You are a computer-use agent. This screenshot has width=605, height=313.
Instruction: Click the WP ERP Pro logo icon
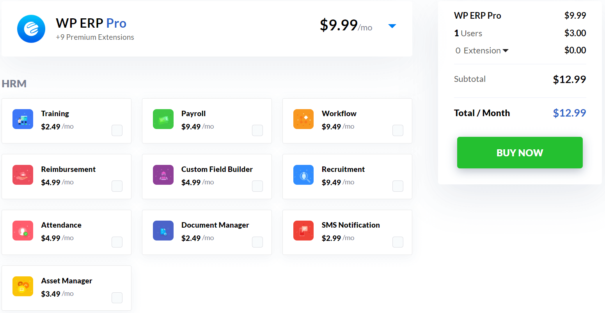31,29
